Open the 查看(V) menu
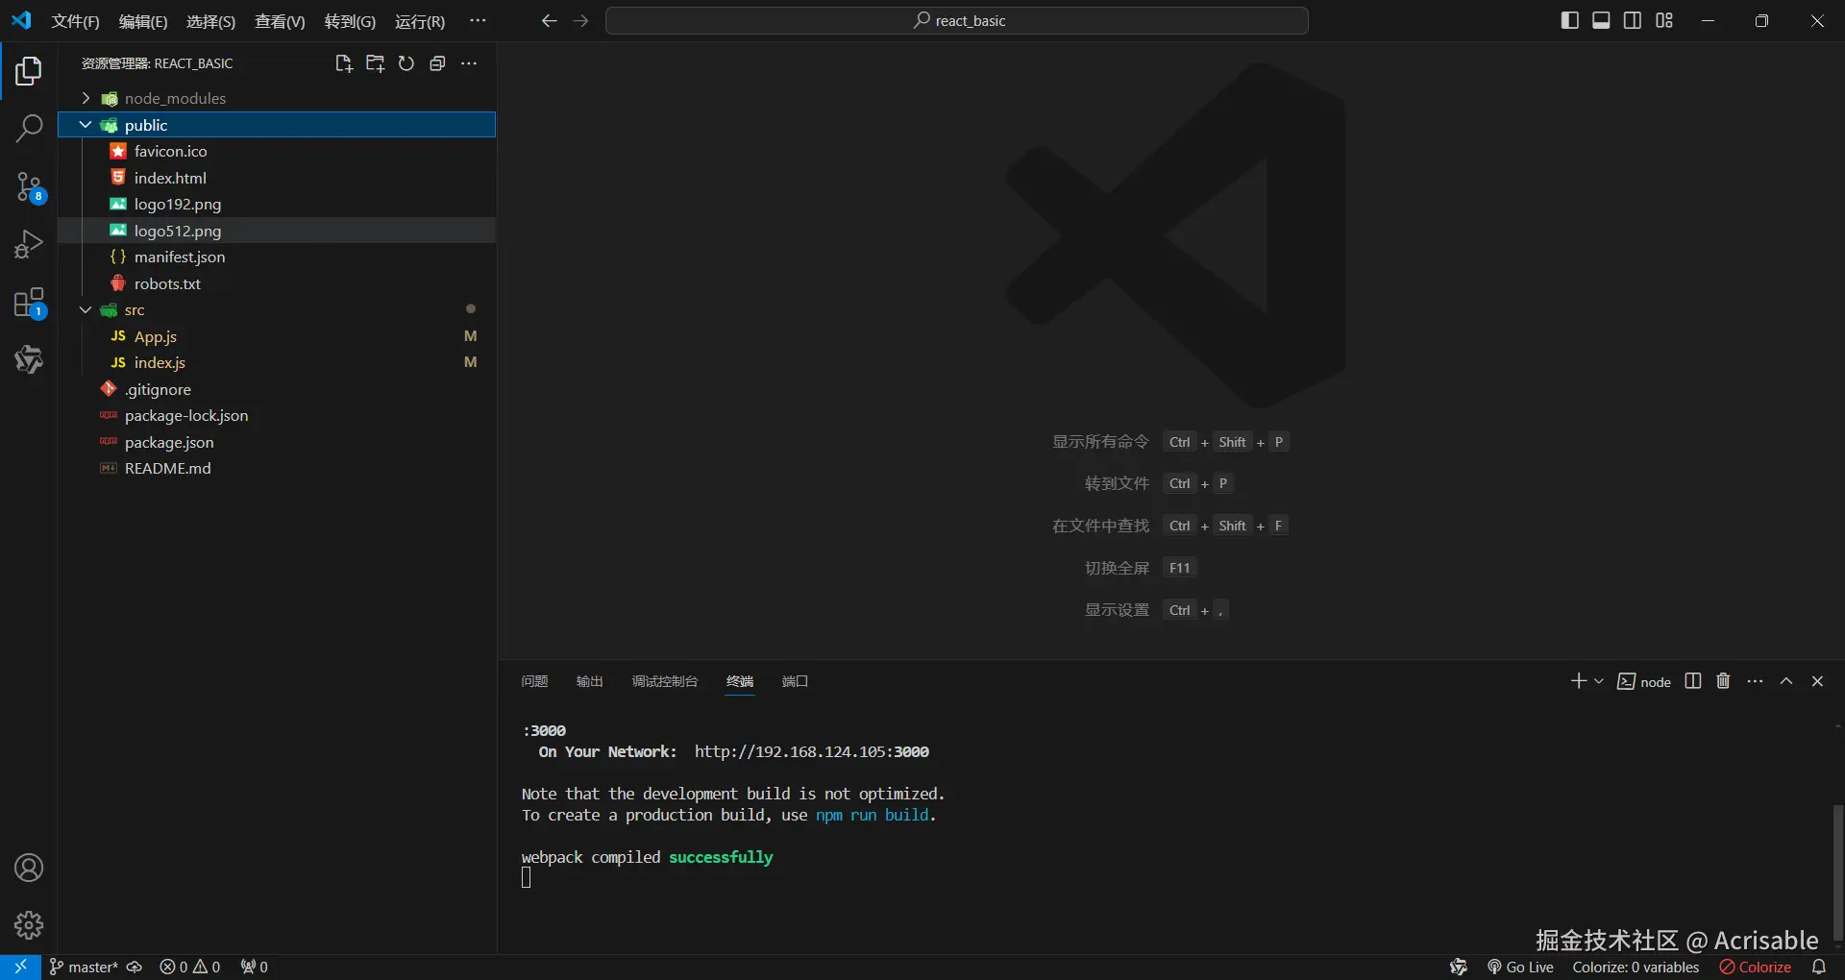Image resolution: width=1845 pixels, height=980 pixels. click(280, 21)
